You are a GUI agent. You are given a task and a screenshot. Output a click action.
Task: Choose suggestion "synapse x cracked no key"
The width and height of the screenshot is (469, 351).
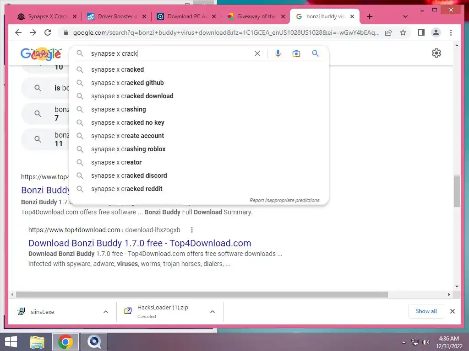[199, 122]
